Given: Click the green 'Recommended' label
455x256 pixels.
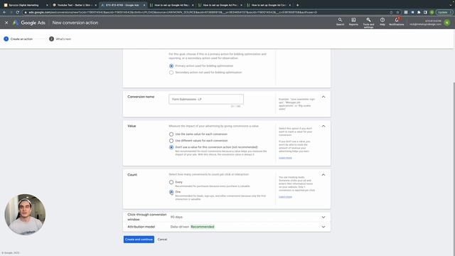Looking at the screenshot, I should click(202, 227).
